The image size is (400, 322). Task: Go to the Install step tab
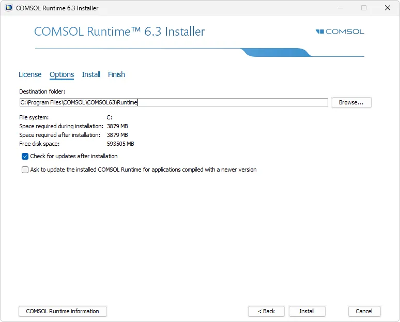click(x=91, y=74)
